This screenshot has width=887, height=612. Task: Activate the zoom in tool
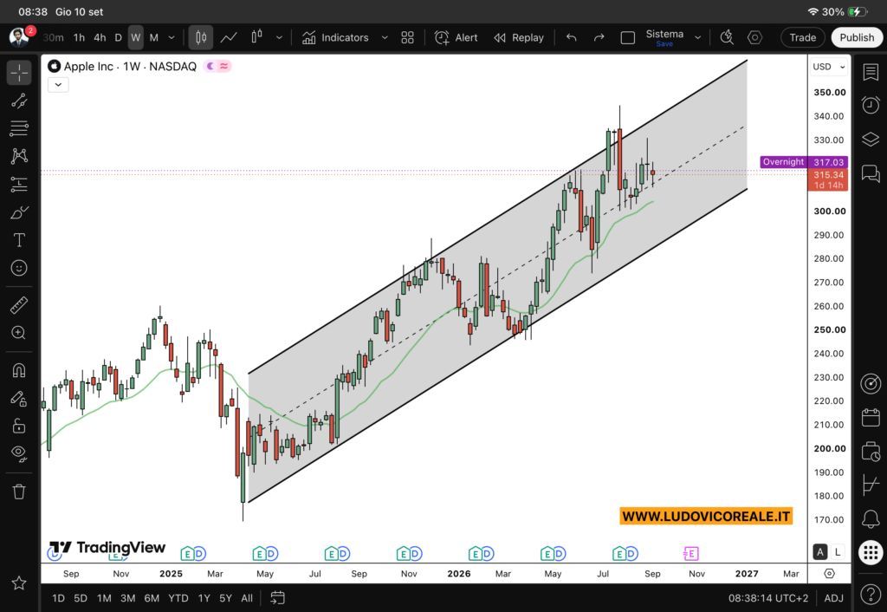pyautogui.click(x=19, y=333)
